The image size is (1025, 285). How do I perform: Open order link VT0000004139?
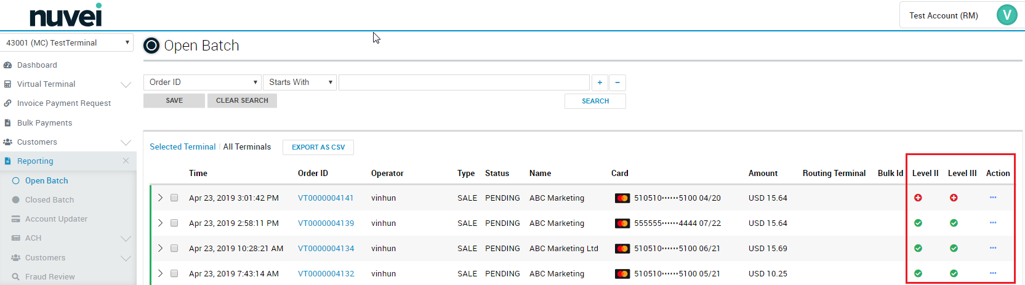(326, 223)
